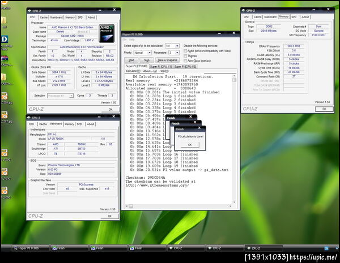340x263 pixels.
Task: Switch to the Super PI [CPU #0] tab
Action: (137, 66)
